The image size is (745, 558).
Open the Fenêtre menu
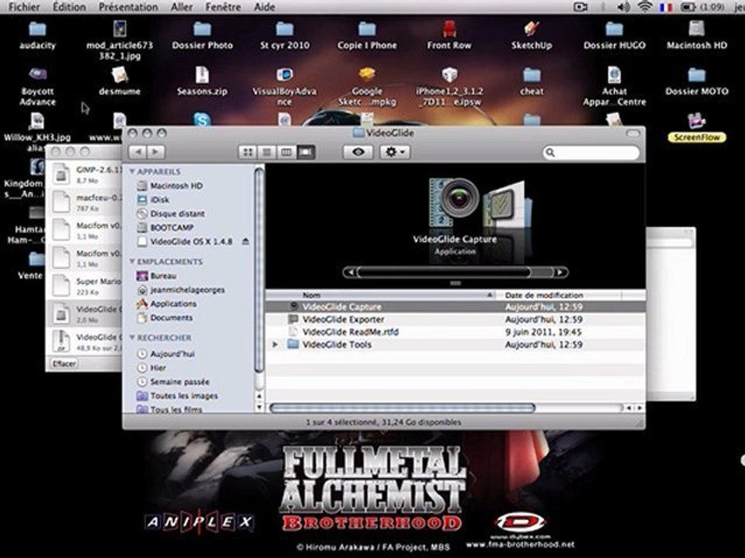pyautogui.click(x=223, y=7)
